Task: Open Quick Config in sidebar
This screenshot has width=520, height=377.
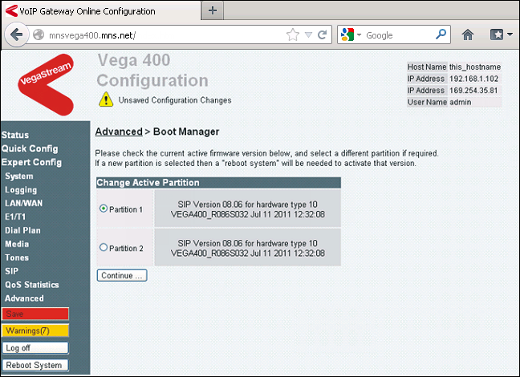Action: point(30,148)
